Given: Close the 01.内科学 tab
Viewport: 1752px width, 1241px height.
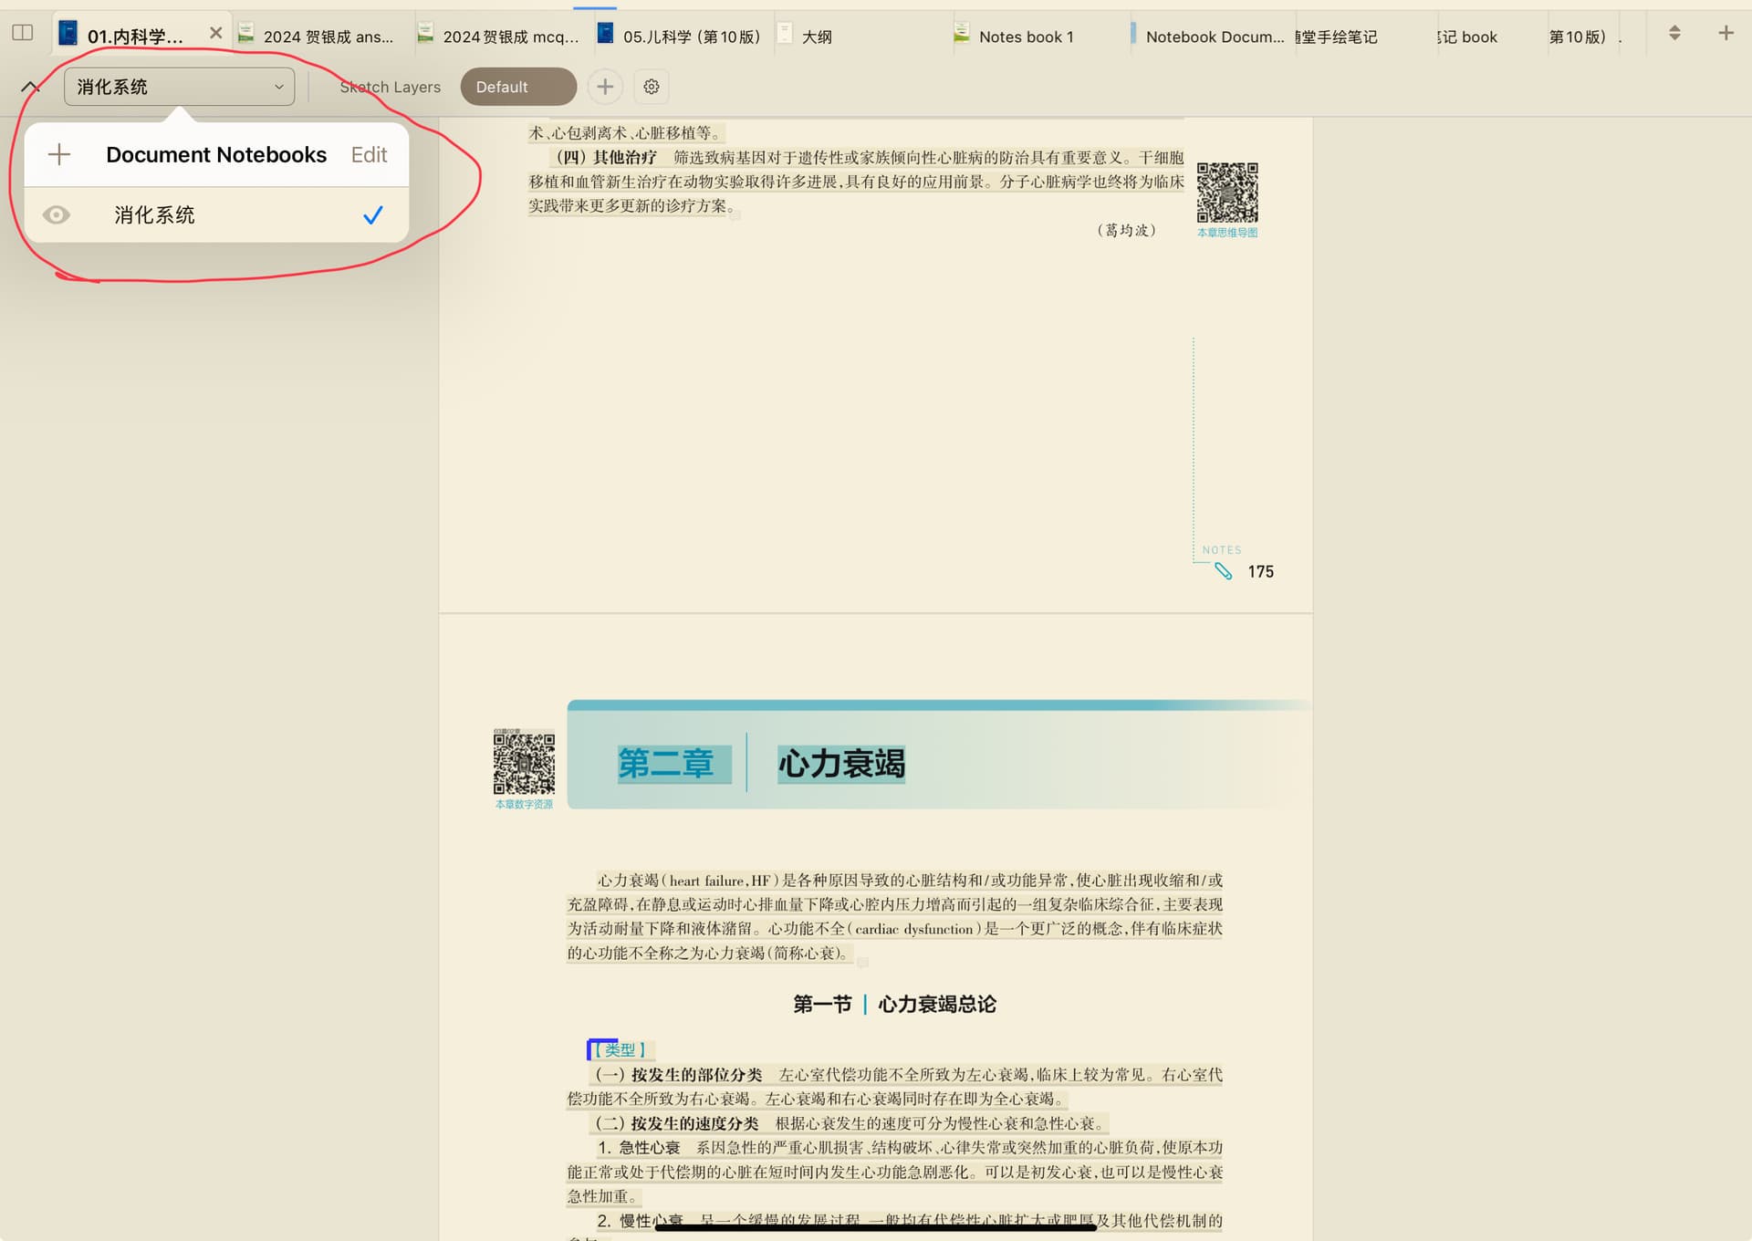Looking at the screenshot, I should 215,34.
